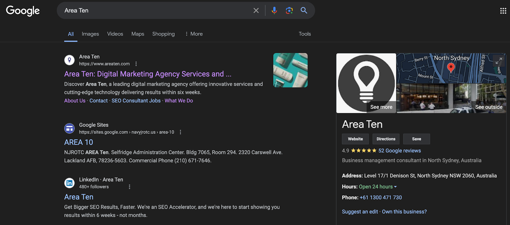510x225 pixels.
Task: Open the SEO Consultant Jobs sitelink
Action: [x=136, y=101]
